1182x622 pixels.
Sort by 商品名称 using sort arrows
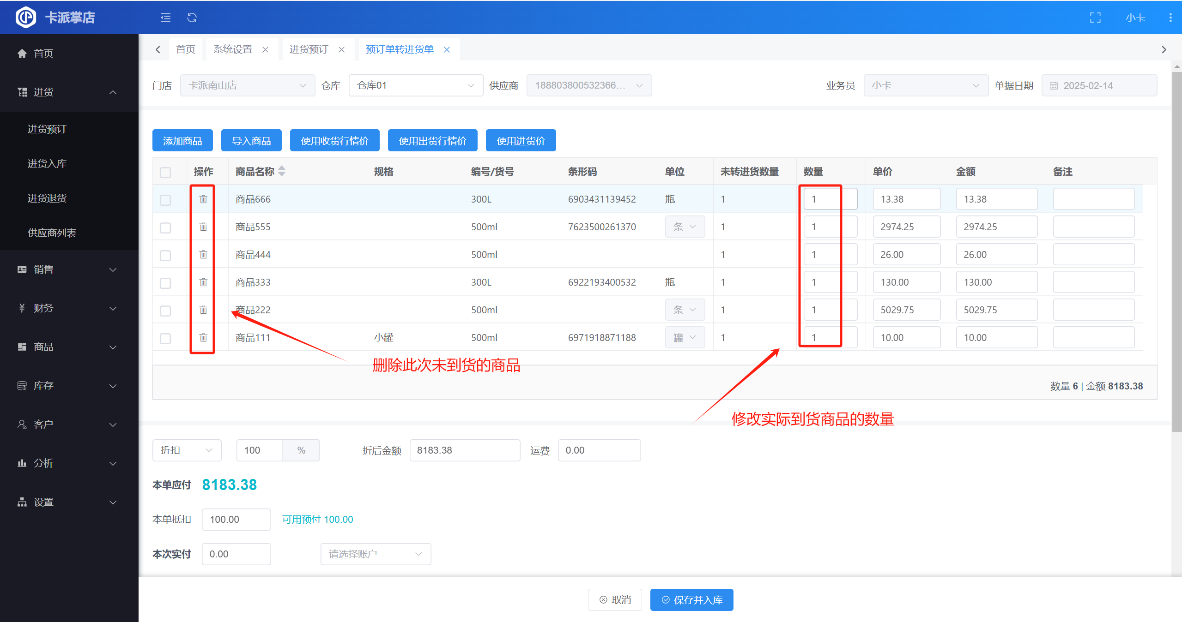(x=282, y=171)
